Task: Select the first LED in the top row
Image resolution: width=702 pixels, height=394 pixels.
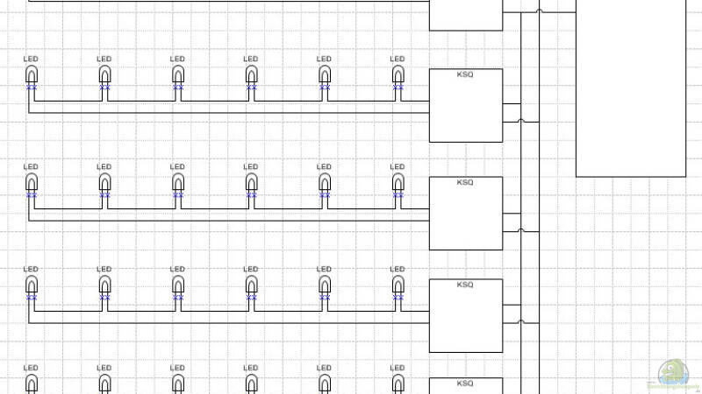Action: 32,75
